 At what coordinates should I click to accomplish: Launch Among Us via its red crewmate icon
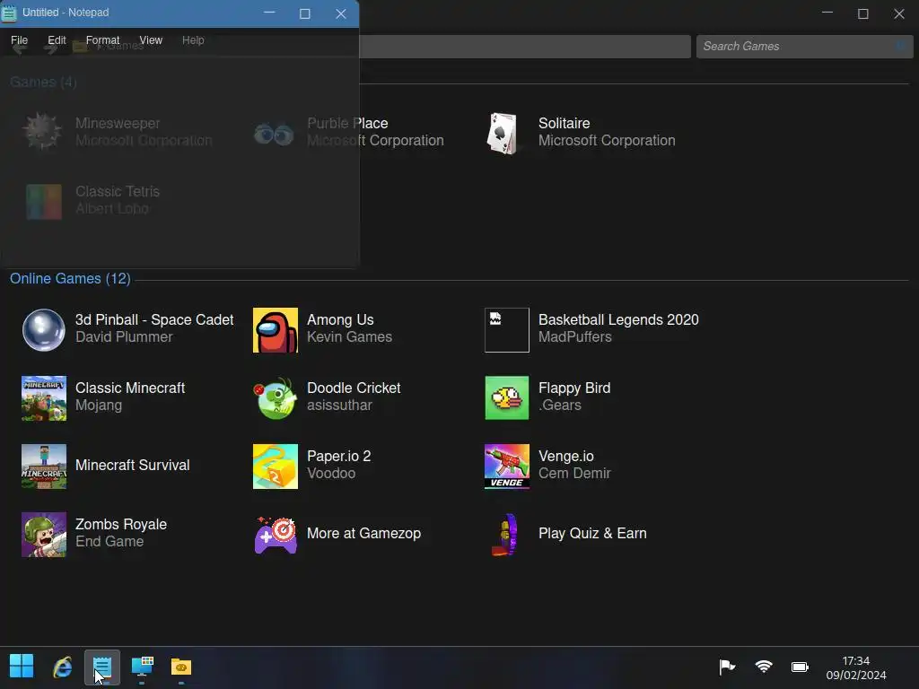click(275, 330)
